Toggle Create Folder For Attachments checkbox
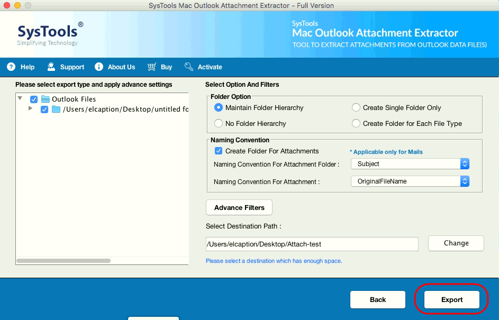This screenshot has width=499, height=320. [x=219, y=151]
